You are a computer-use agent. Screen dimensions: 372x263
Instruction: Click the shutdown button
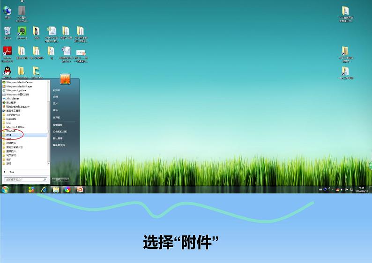pyautogui.click(x=58, y=180)
